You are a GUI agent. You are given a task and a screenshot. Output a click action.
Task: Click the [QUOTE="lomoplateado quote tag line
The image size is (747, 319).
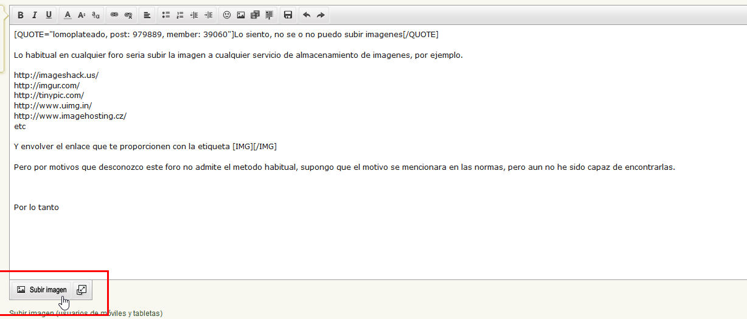click(x=226, y=34)
